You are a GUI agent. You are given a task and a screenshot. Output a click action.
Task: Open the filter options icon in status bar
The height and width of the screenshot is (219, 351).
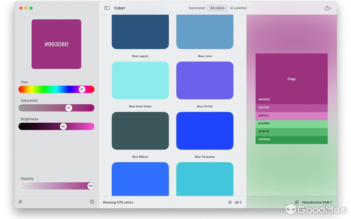[x=230, y=202]
